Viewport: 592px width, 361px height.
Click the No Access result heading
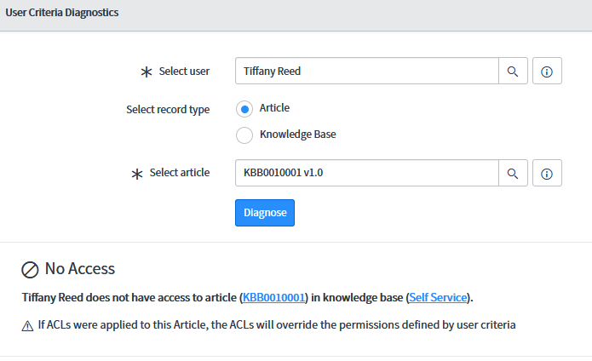[x=80, y=269]
